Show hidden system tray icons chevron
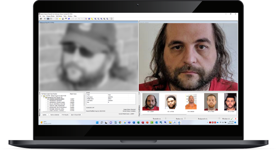Image resolution: width=277 pixels, height=150 pixels. (x=207, y=122)
